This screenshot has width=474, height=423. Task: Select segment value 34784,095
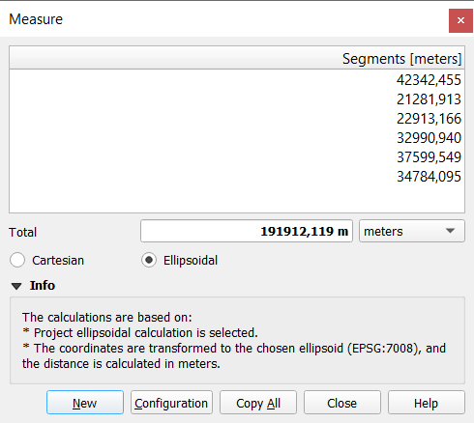pyautogui.click(x=429, y=177)
